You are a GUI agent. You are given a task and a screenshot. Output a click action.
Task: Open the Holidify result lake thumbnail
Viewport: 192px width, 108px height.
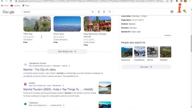click(105, 88)
